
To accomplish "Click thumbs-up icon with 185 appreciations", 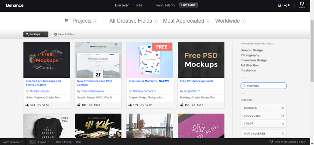I will coord(79,105).
